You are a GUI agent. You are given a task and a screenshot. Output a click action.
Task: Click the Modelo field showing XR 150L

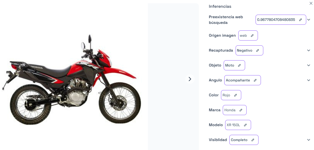coord(238,125)
